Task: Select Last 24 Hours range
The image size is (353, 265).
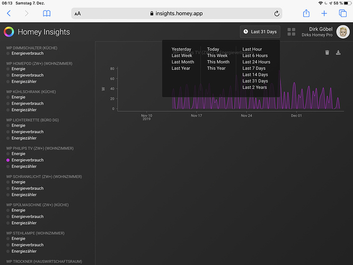Action: tap(256, 62)
